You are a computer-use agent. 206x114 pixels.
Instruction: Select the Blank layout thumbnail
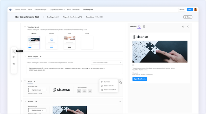87,42
